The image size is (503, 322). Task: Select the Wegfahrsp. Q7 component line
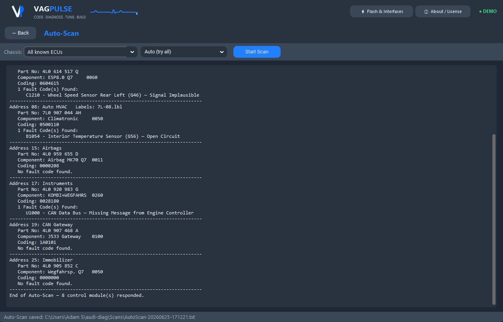(60, 272)
